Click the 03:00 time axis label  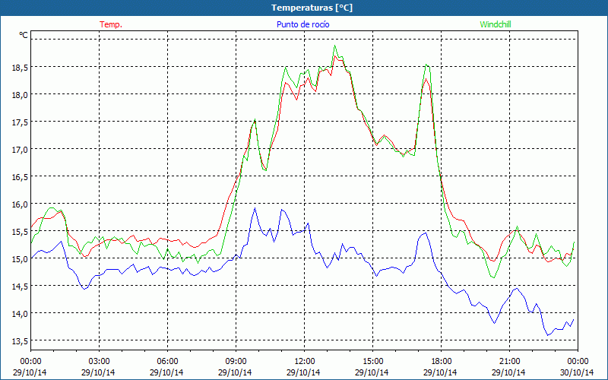pos(99,362)
